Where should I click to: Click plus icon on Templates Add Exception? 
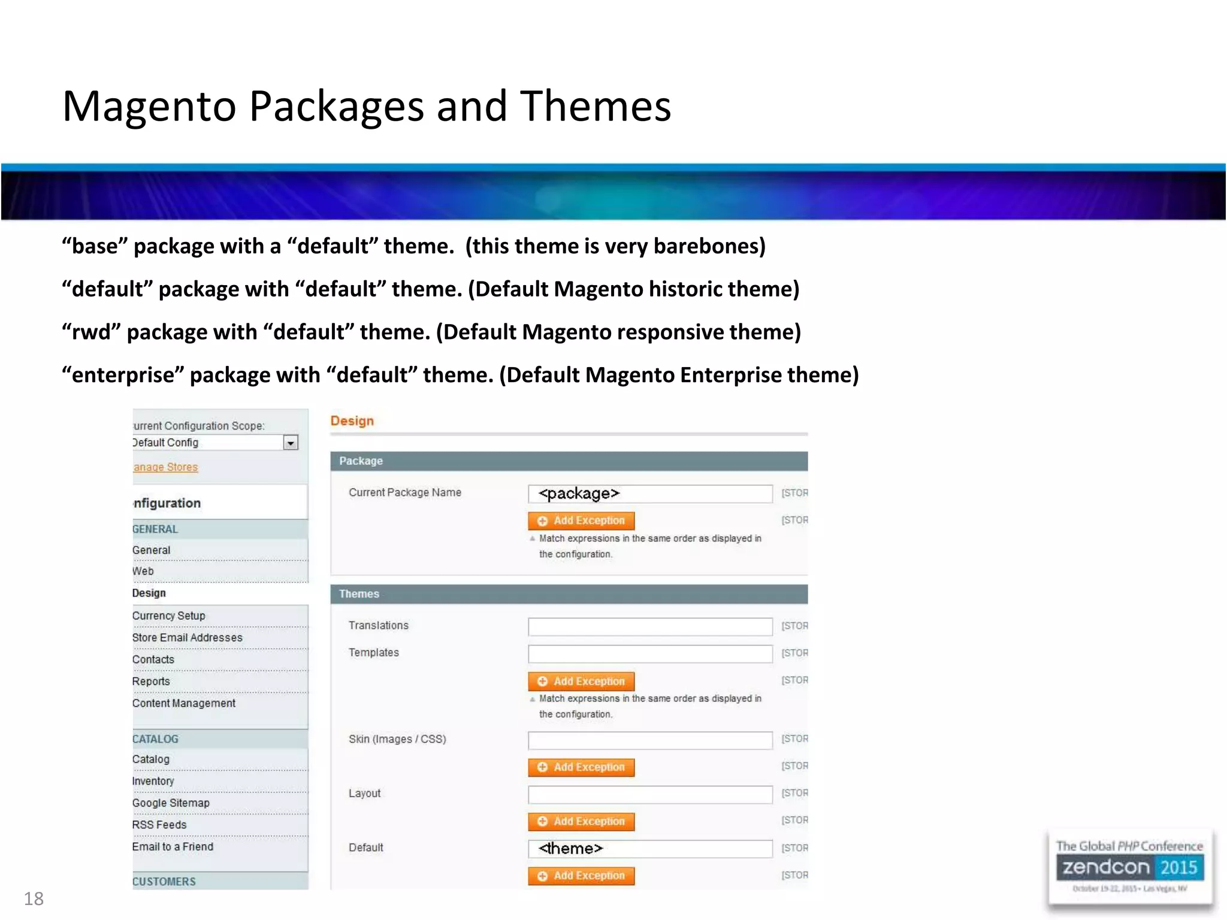[543, 682]
